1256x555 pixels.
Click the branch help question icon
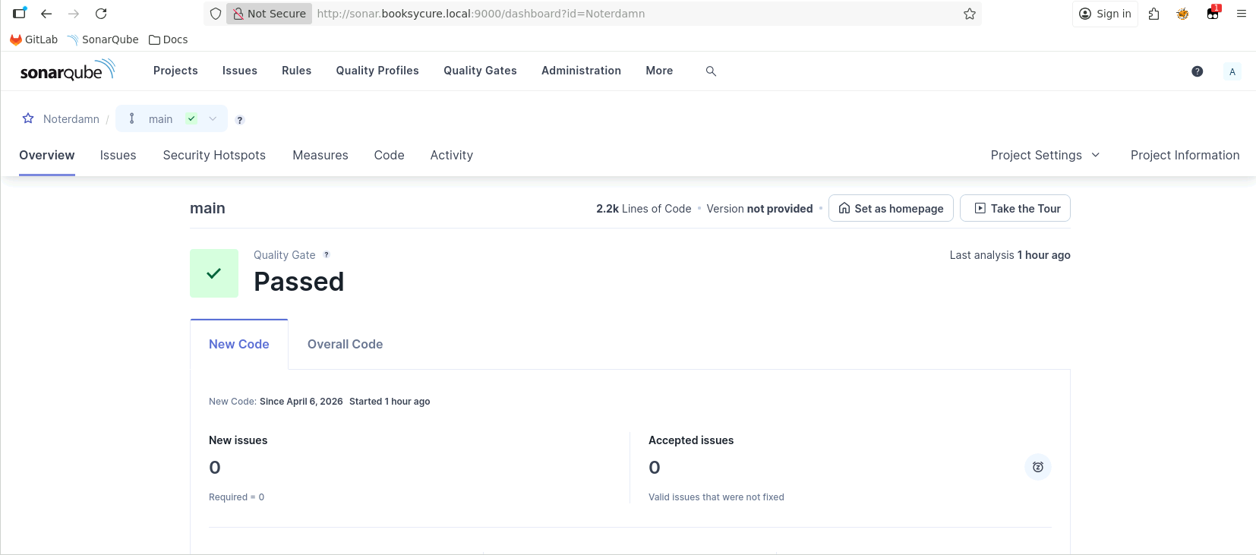[240, 120]
